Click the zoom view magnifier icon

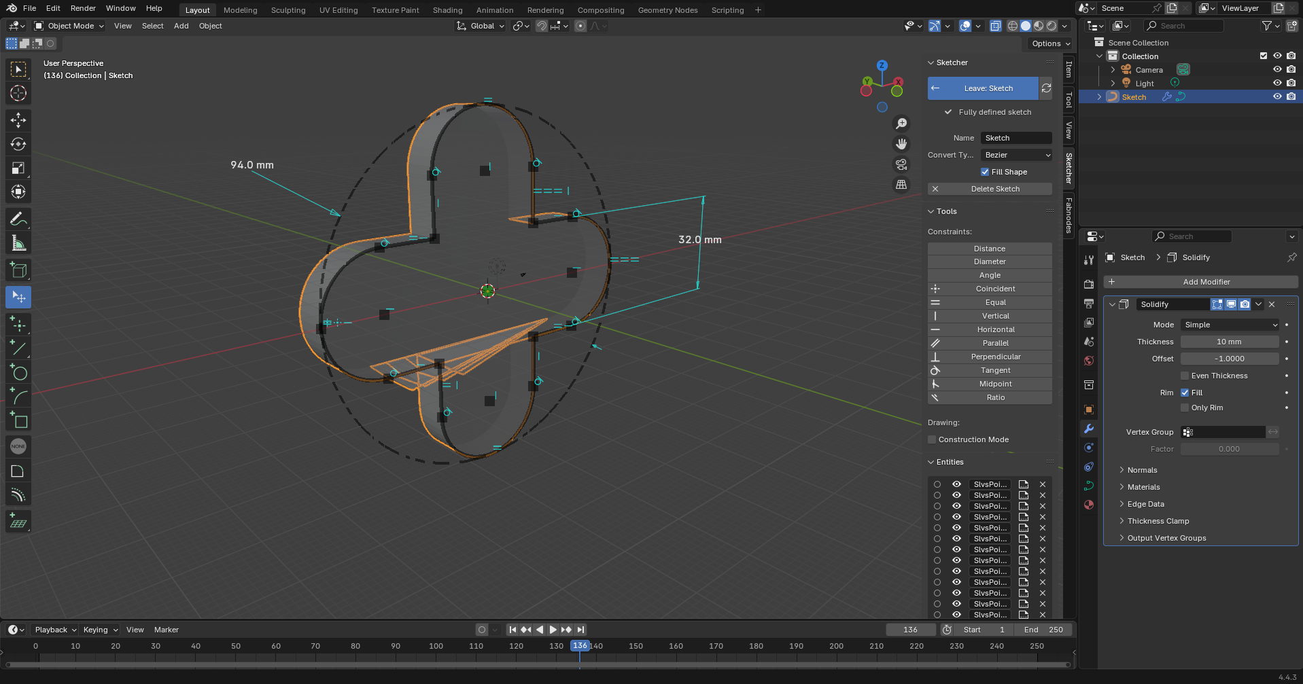click(901, 124)
